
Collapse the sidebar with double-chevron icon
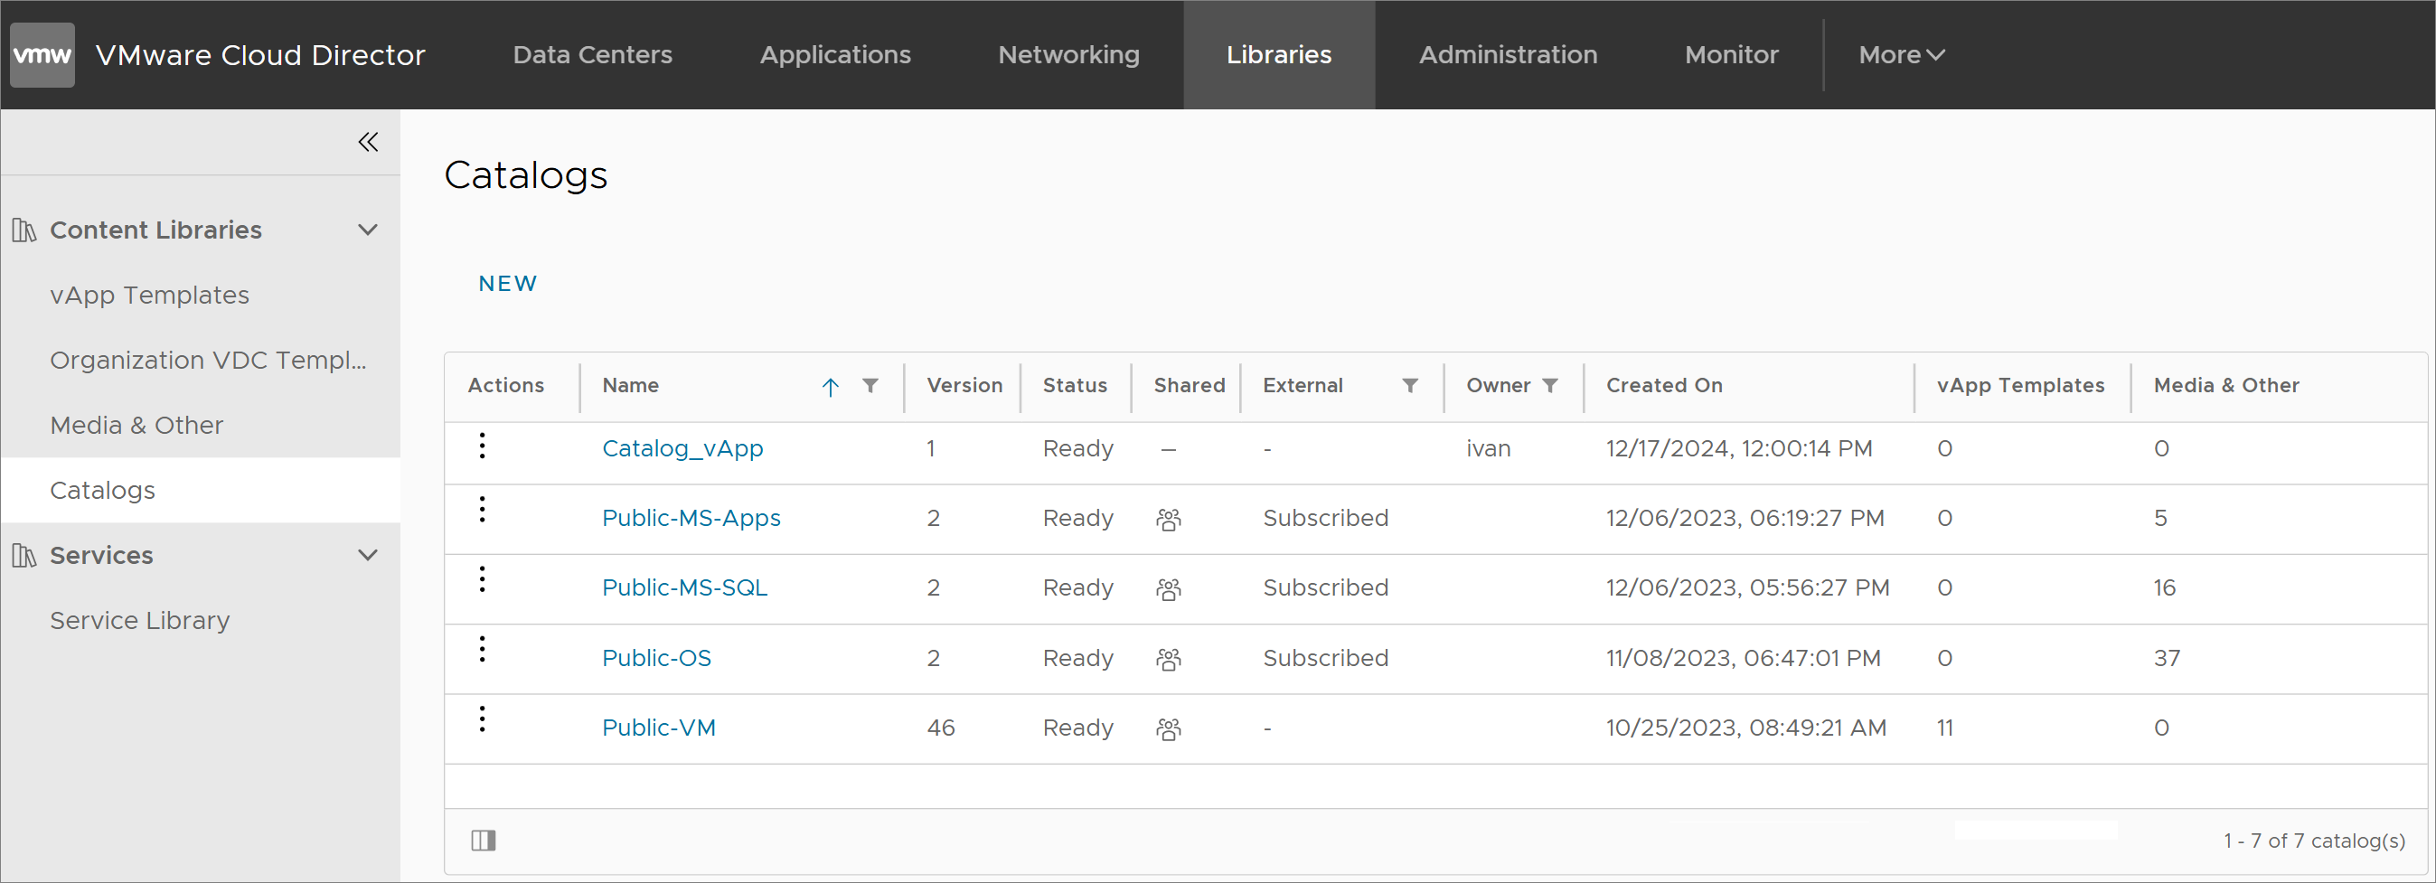coord(368,142)
